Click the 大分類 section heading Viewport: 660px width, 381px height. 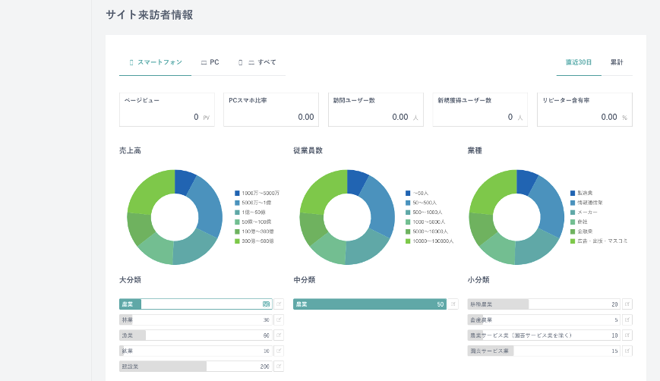(x=130, y=279)
